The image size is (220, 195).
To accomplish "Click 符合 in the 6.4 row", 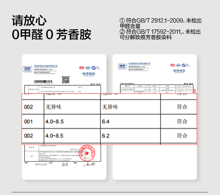I will click(182, 121).
